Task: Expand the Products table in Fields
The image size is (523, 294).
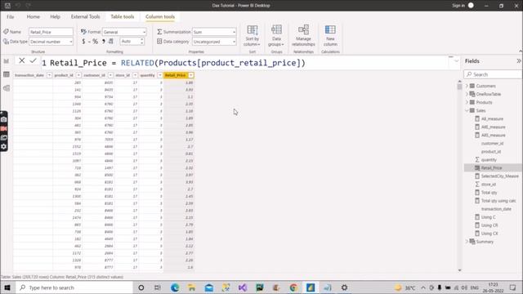Action: tap(467, 102)
